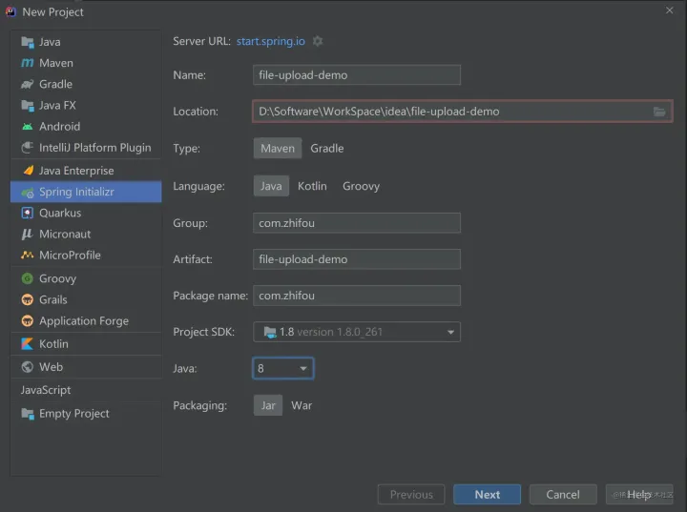Set language to Groovy option
This screenshot has width=687, height=512.
click(361, 186)
